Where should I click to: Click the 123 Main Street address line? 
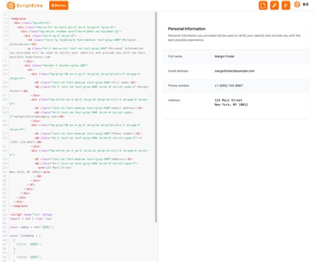(x=229, y=100)
